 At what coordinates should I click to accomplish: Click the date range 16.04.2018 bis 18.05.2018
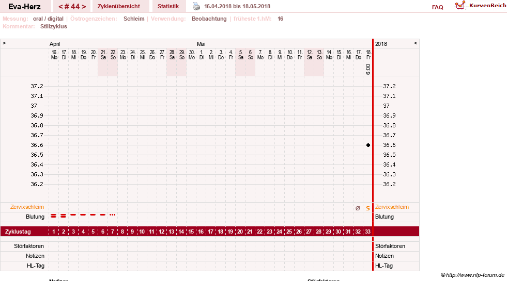click(237, 6)
